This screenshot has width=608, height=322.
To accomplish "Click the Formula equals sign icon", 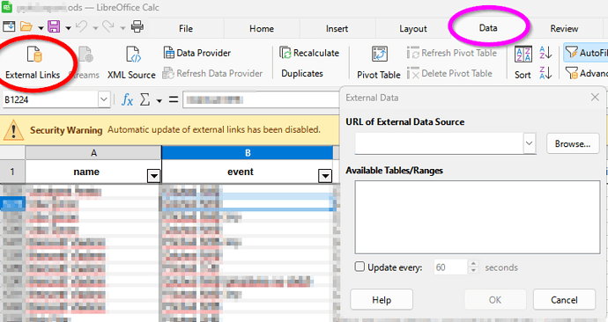I will point(174,99).
